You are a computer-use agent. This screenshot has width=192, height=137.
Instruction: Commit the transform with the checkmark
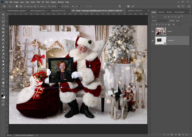(x=133, y=6)
